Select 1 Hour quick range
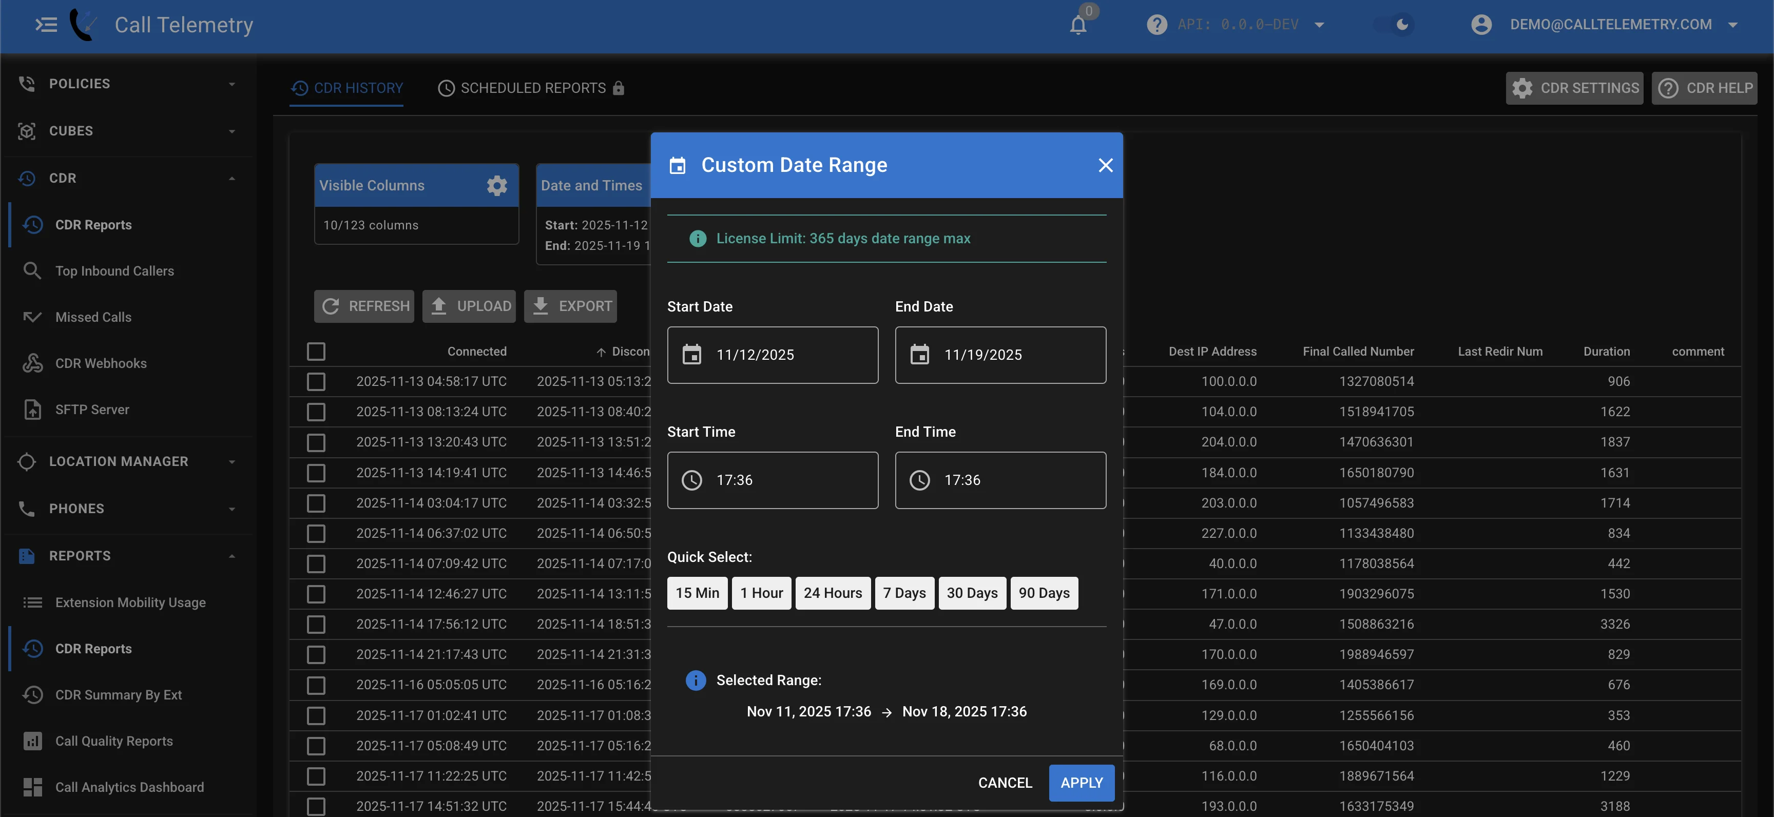The height and width of the screenshot is (817, 1774). point(762,593)
